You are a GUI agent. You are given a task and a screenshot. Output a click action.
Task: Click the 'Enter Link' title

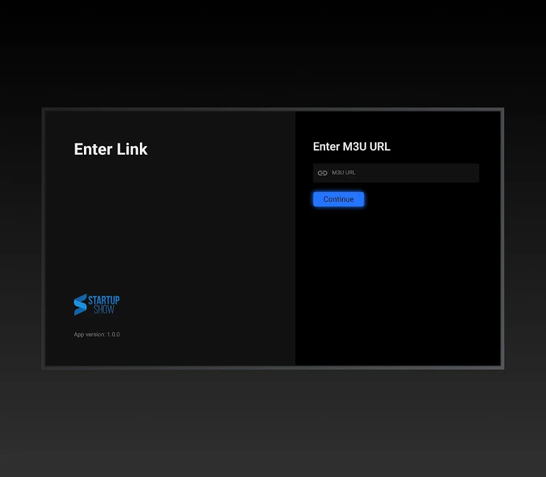point(111,149)
